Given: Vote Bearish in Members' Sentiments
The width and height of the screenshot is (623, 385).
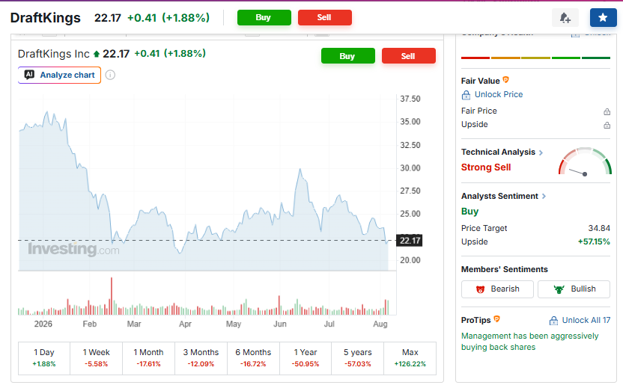Looking at the screenshot, I should coord(497,289).
